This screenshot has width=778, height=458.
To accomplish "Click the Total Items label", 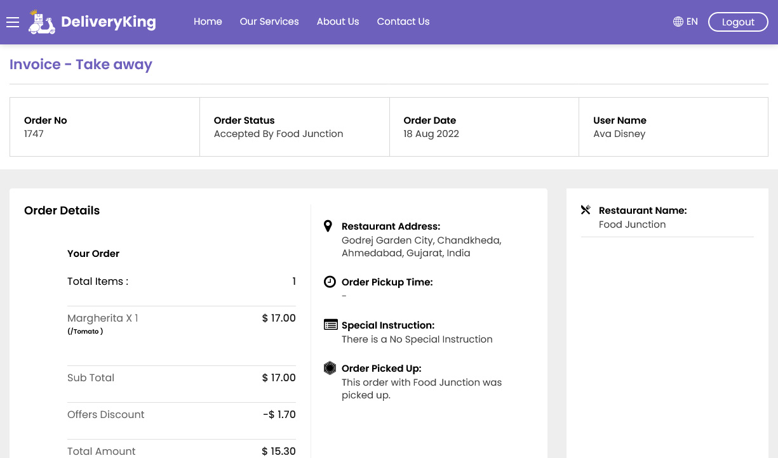I will (98, 282).
